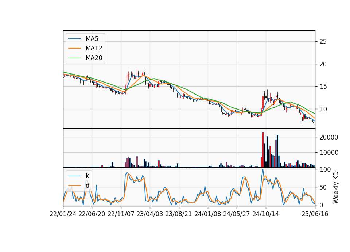Screen dimensions: 350x252
Task: Click the 24/10/14 date label
Action: tap(266, 214)
